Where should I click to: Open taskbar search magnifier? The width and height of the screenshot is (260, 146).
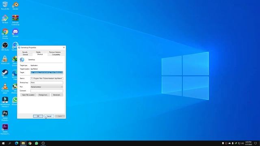[10, 143]
